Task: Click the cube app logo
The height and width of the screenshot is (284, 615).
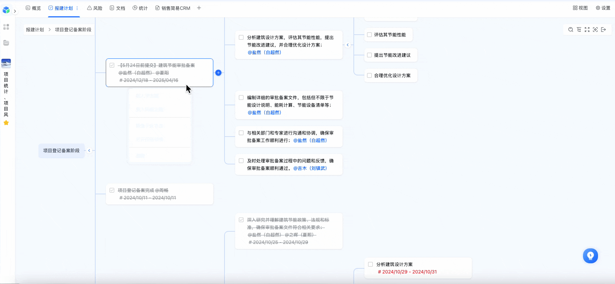Action: (6, 10)
